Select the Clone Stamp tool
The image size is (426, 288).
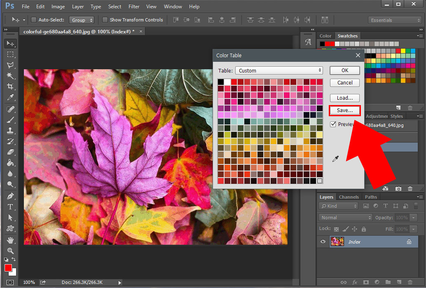10,131
